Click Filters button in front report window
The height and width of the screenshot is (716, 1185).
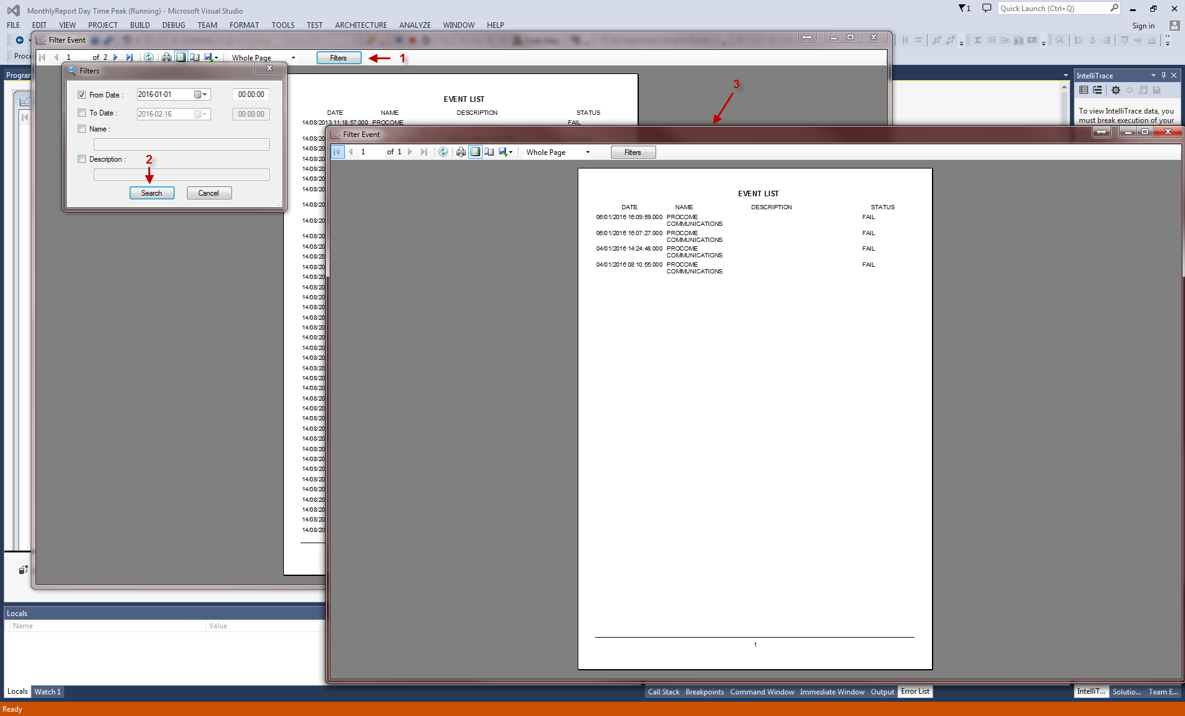[x=633, y=152]
